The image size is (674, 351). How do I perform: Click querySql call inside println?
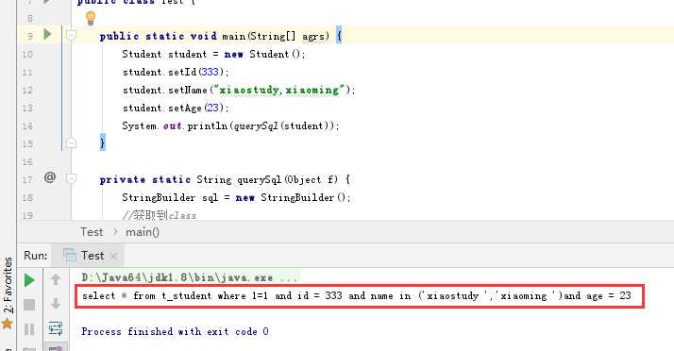pyautogui.click(x=256, y=125)
